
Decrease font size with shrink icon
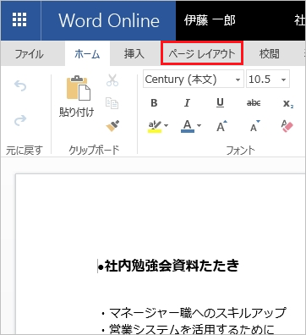point(255,126)
